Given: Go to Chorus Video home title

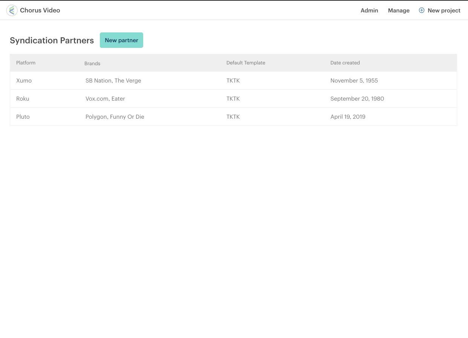Looking at the screenshot, I should pyautogui.click(x=40, y=10).
